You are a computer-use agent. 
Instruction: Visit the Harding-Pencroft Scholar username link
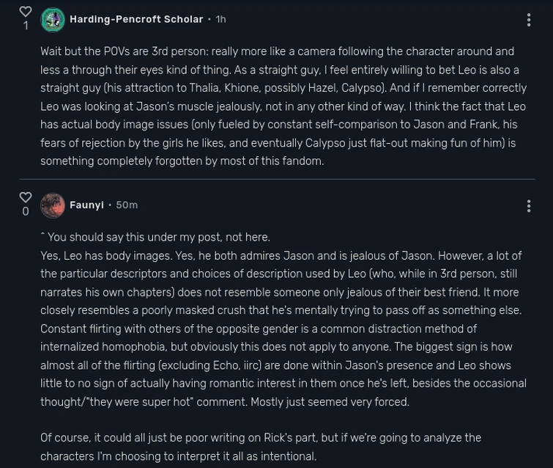[x=136, y=19]
